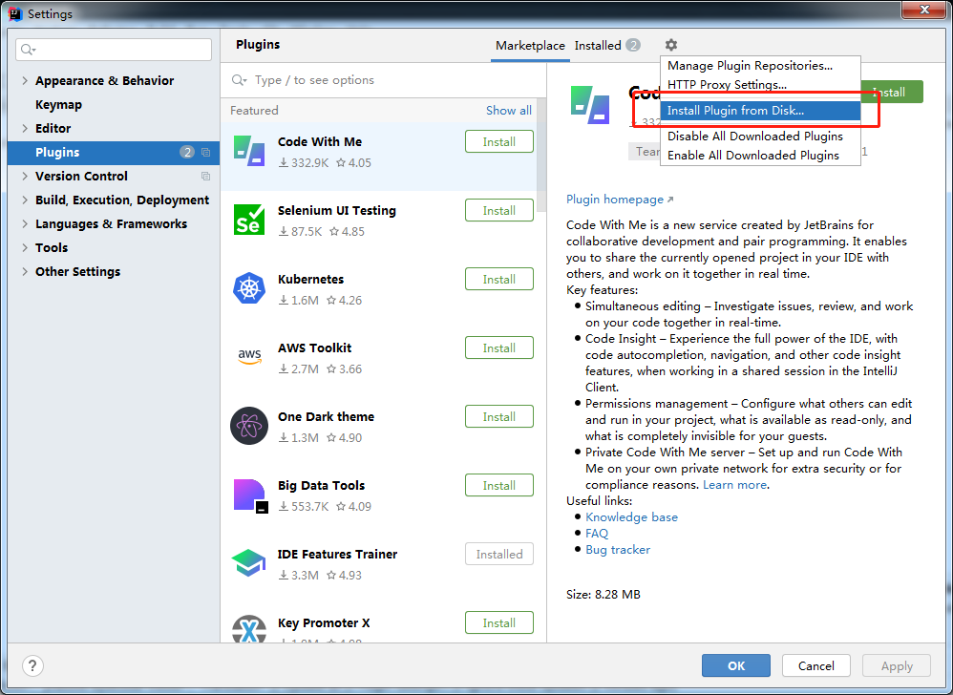Screen dimensions: 953x695
Task: Open the FAQ link
Action: (596, 533)
